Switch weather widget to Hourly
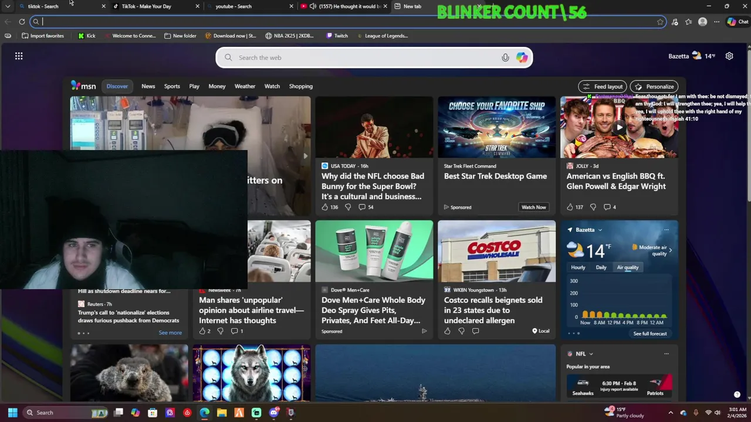751x422 pixels. point(578,267)
